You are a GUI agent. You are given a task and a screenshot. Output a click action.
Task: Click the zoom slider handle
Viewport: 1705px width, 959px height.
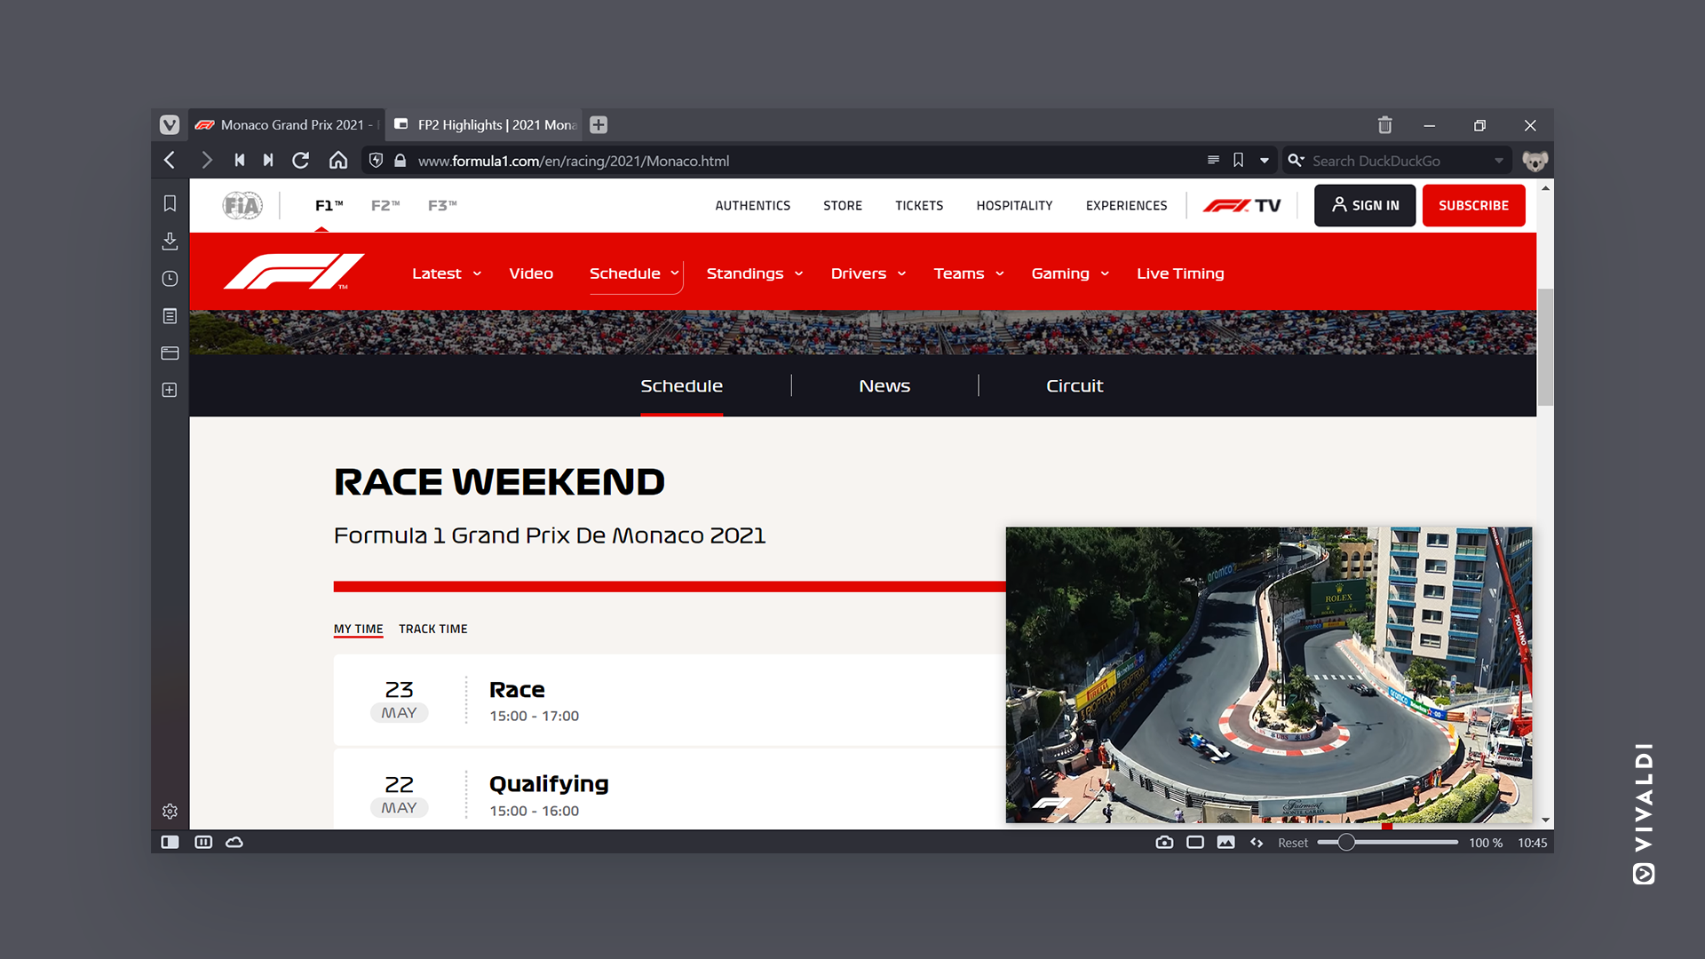[1346, 843]
